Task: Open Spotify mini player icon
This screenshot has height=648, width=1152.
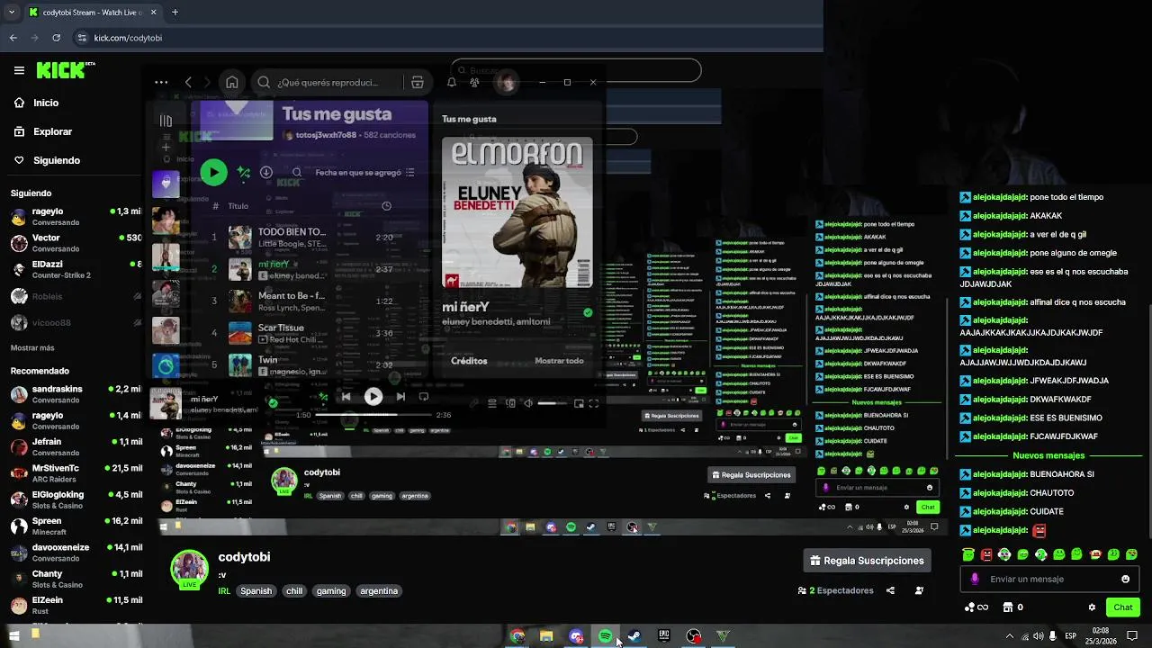Action: [x=579, y=403]
